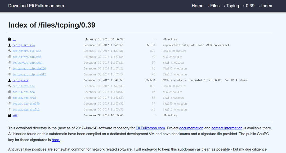Open the tcping-src.zip.md5 link

tap(27, 57)
